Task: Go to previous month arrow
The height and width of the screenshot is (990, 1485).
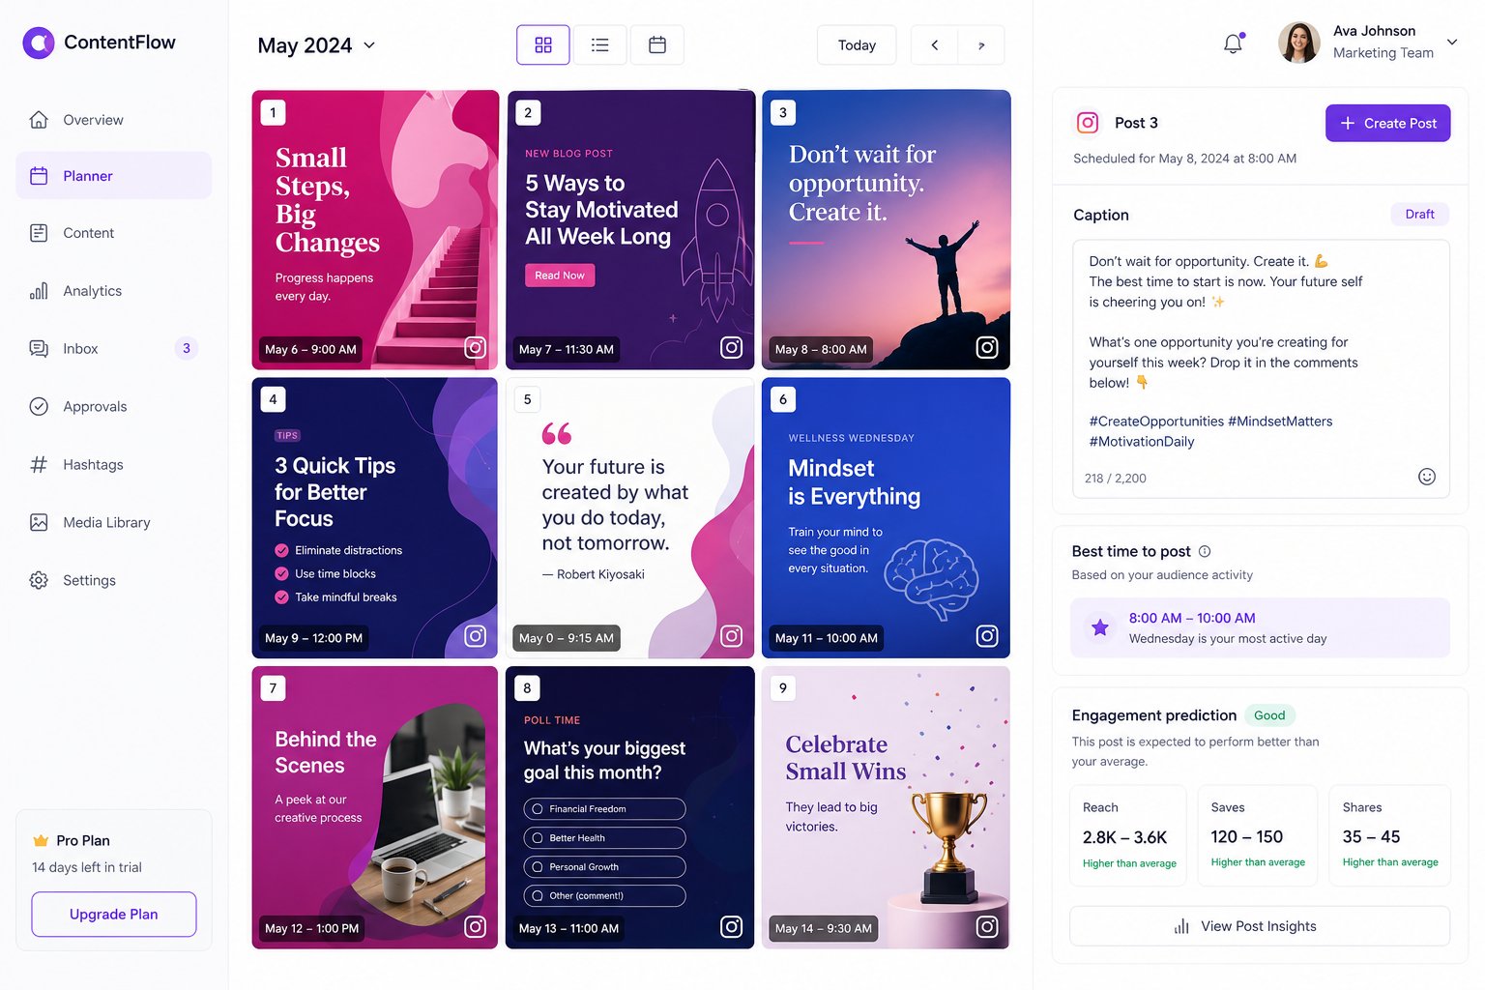Action: tap(934, 44)
